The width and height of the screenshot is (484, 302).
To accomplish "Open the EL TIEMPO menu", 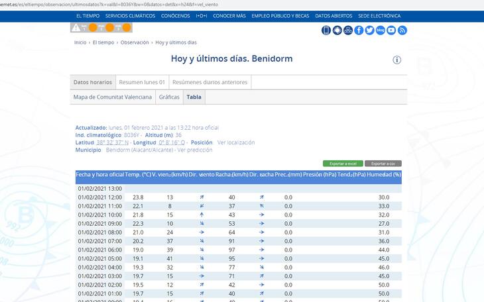I will pyautogui.click(x=88, y=16).
